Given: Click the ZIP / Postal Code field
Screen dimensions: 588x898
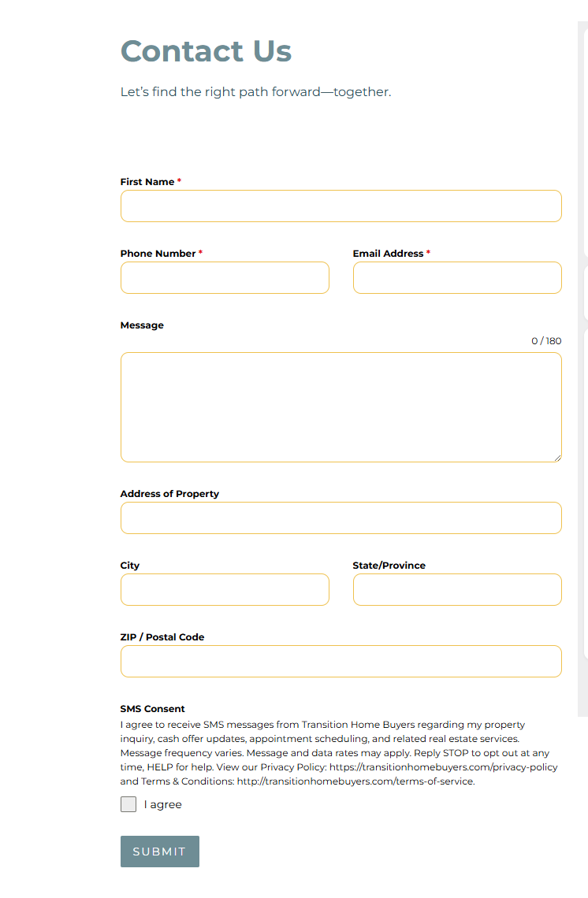Looking at the screenshot, I should 341,662.
